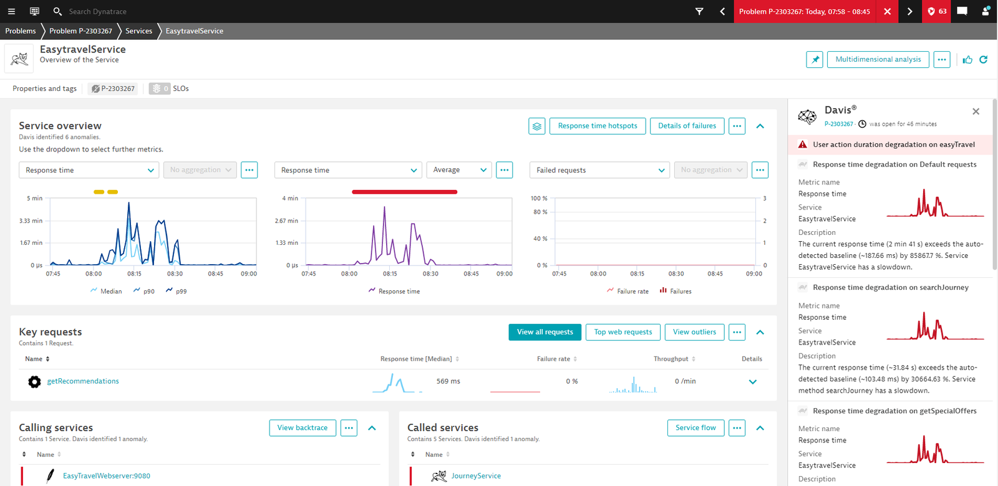This screenshot has width=998, height=486.
Task: Click the filter funnel icon
Action: coord(699,11)
